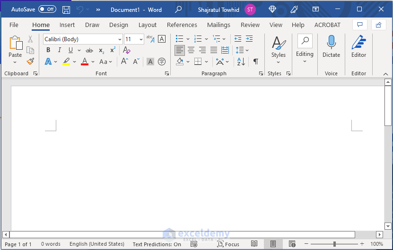The width and height of the screenshot is (393, 250).
Task: Switch to the Mailings tab
Action: 218,25
